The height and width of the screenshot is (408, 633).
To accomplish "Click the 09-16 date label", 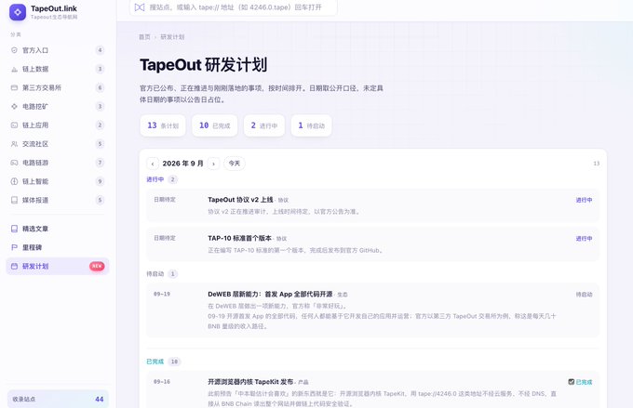I will point(161,382).
